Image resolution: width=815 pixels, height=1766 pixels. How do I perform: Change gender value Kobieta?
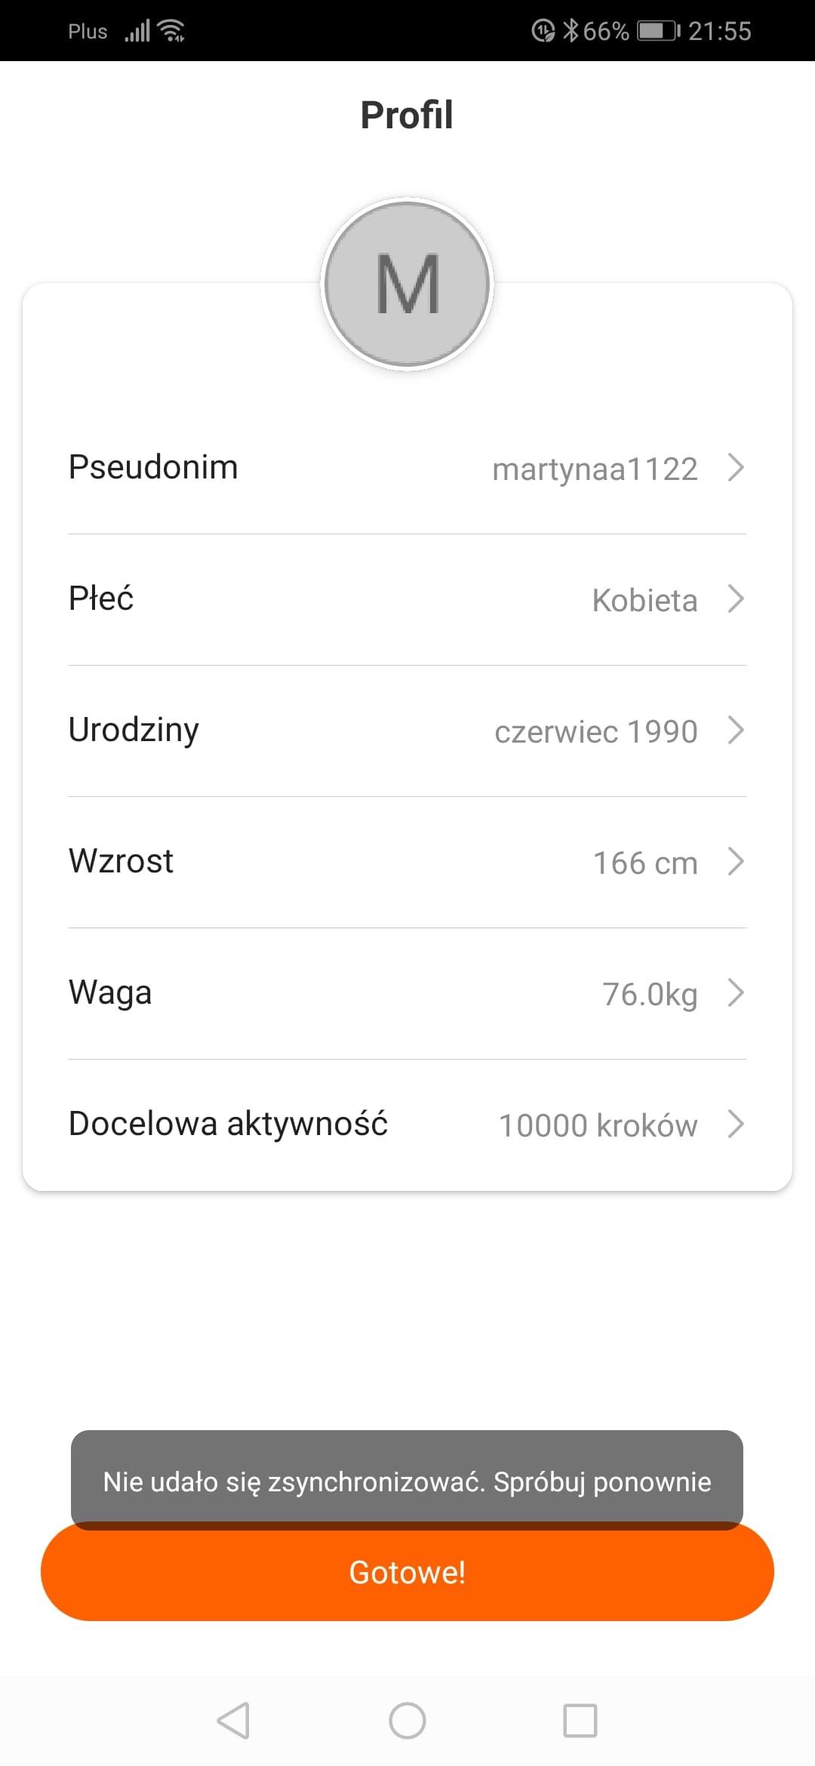[x=644, y=601]
